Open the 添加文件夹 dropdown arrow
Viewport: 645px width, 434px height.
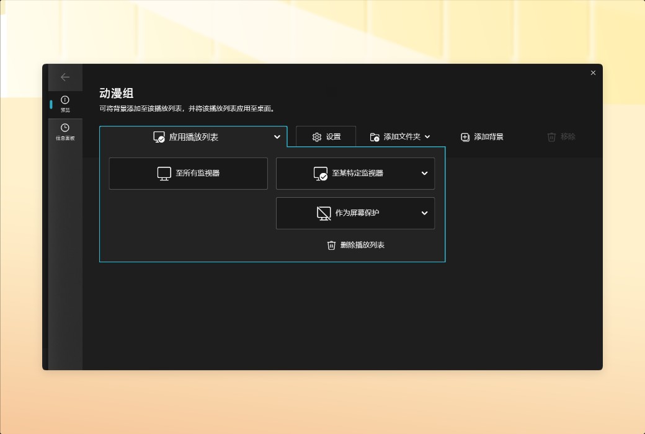click(427, 136)
